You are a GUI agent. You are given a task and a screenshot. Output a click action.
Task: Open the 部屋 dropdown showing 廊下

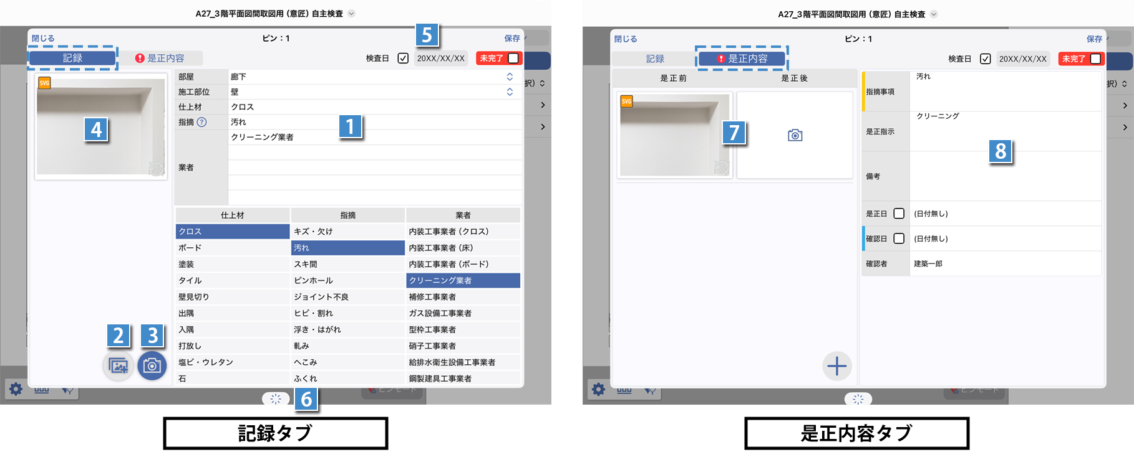coord(510,77)
